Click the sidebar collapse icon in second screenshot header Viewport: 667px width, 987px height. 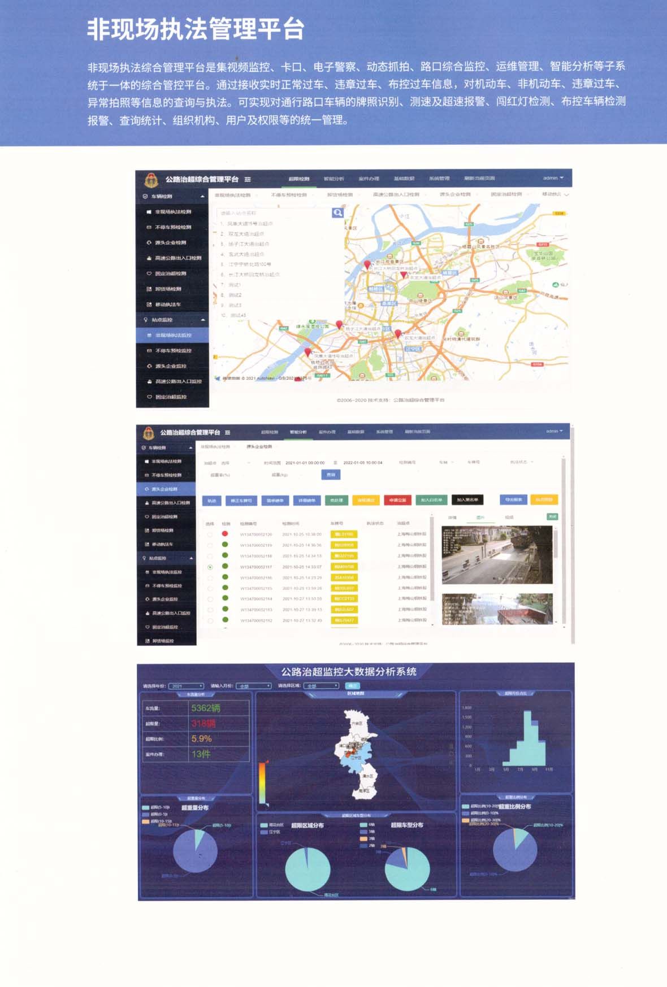pos(227,432)
